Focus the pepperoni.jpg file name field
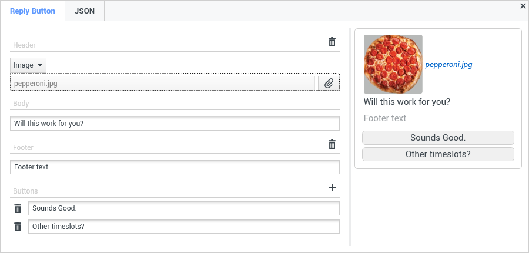The width and height of the screenshot is (529, 253). point(163,84)
